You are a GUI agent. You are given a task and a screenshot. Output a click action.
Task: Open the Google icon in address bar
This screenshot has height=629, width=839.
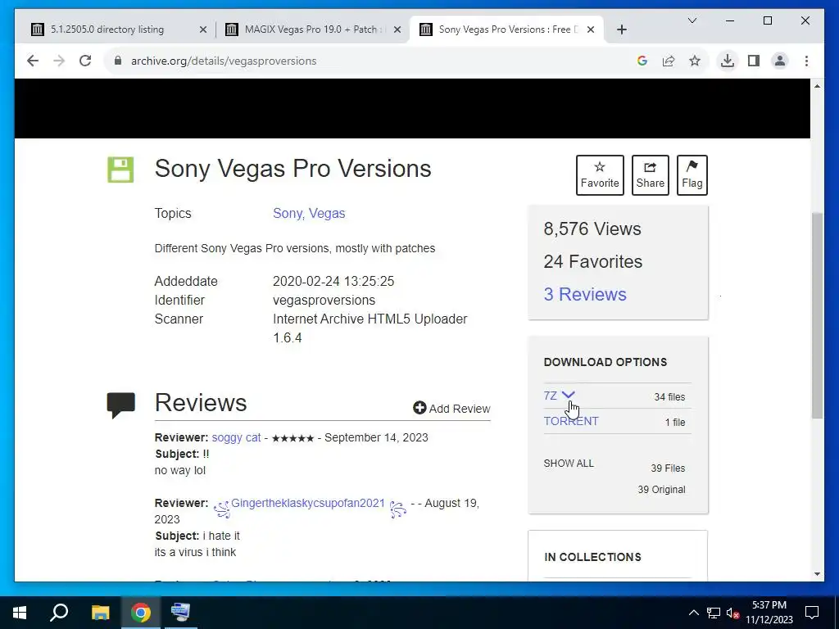(642, 61)
